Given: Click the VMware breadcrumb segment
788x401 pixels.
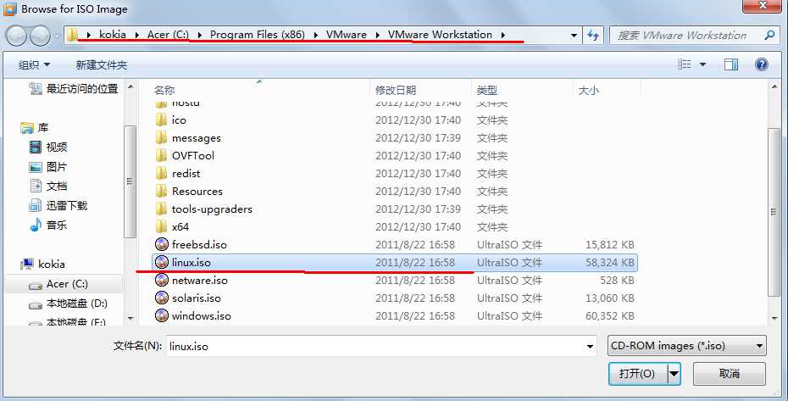Looking at the screenshot, I should pyautogui.click(x=347, y=35).
